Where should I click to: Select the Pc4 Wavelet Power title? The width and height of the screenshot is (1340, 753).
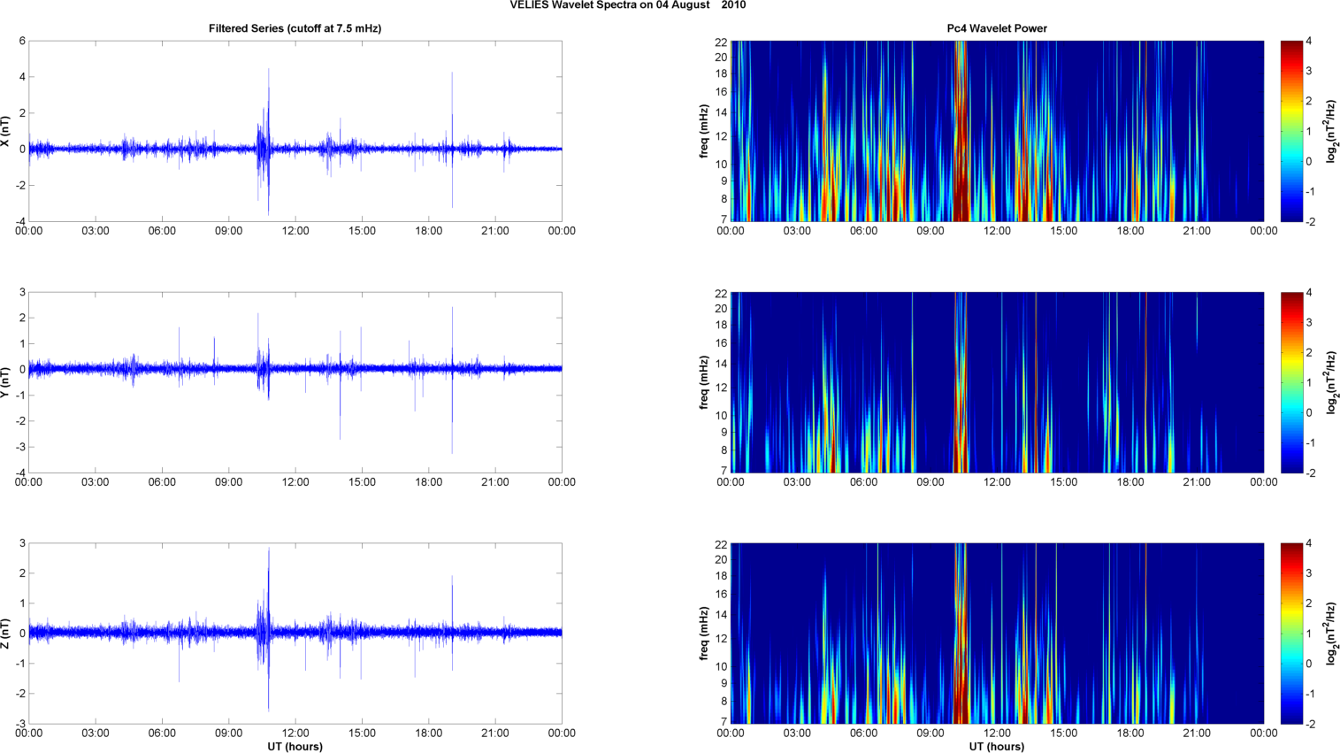point(997,28)
